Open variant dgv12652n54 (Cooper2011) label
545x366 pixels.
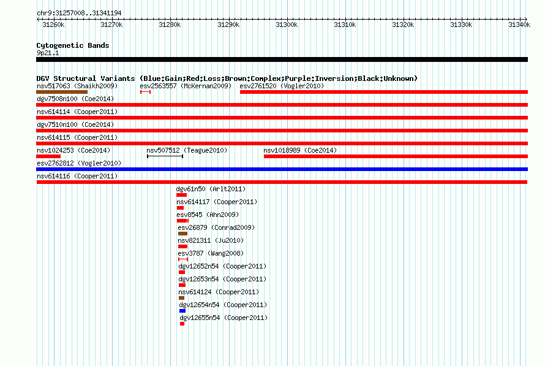click(x=222, y=266)
